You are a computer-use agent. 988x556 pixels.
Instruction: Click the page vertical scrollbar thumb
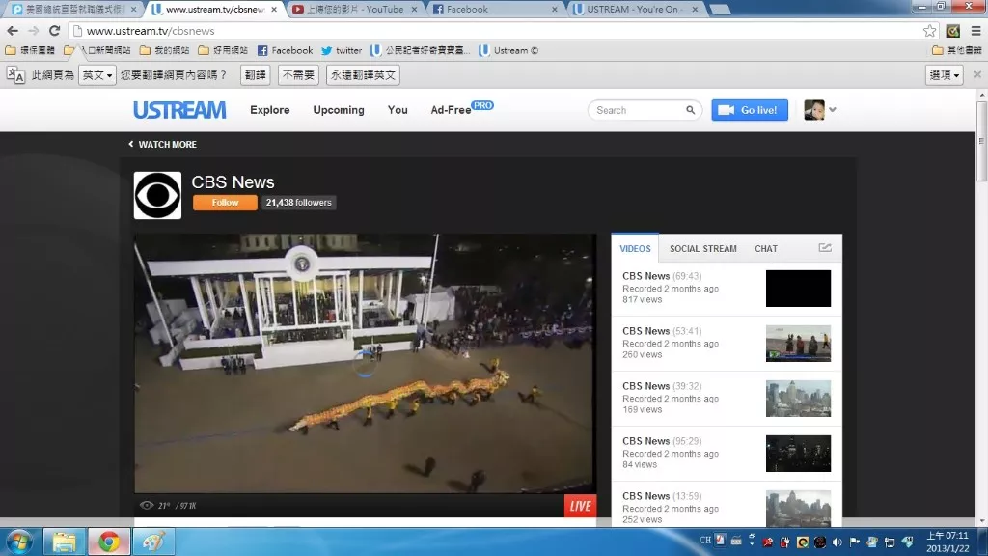[x=981, y=142]
